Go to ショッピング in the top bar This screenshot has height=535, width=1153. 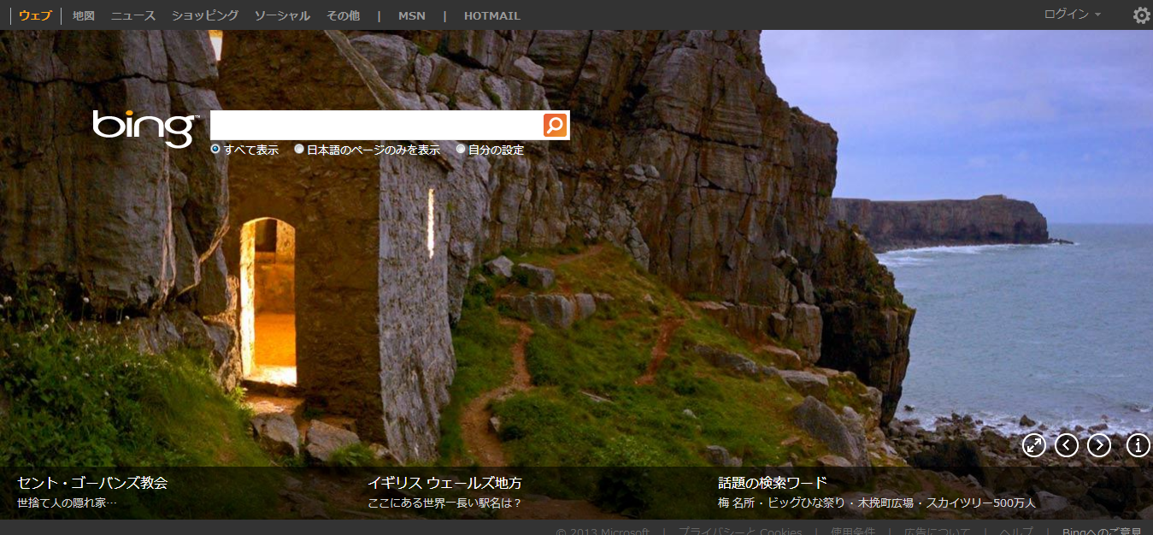[x=205, y=15]
